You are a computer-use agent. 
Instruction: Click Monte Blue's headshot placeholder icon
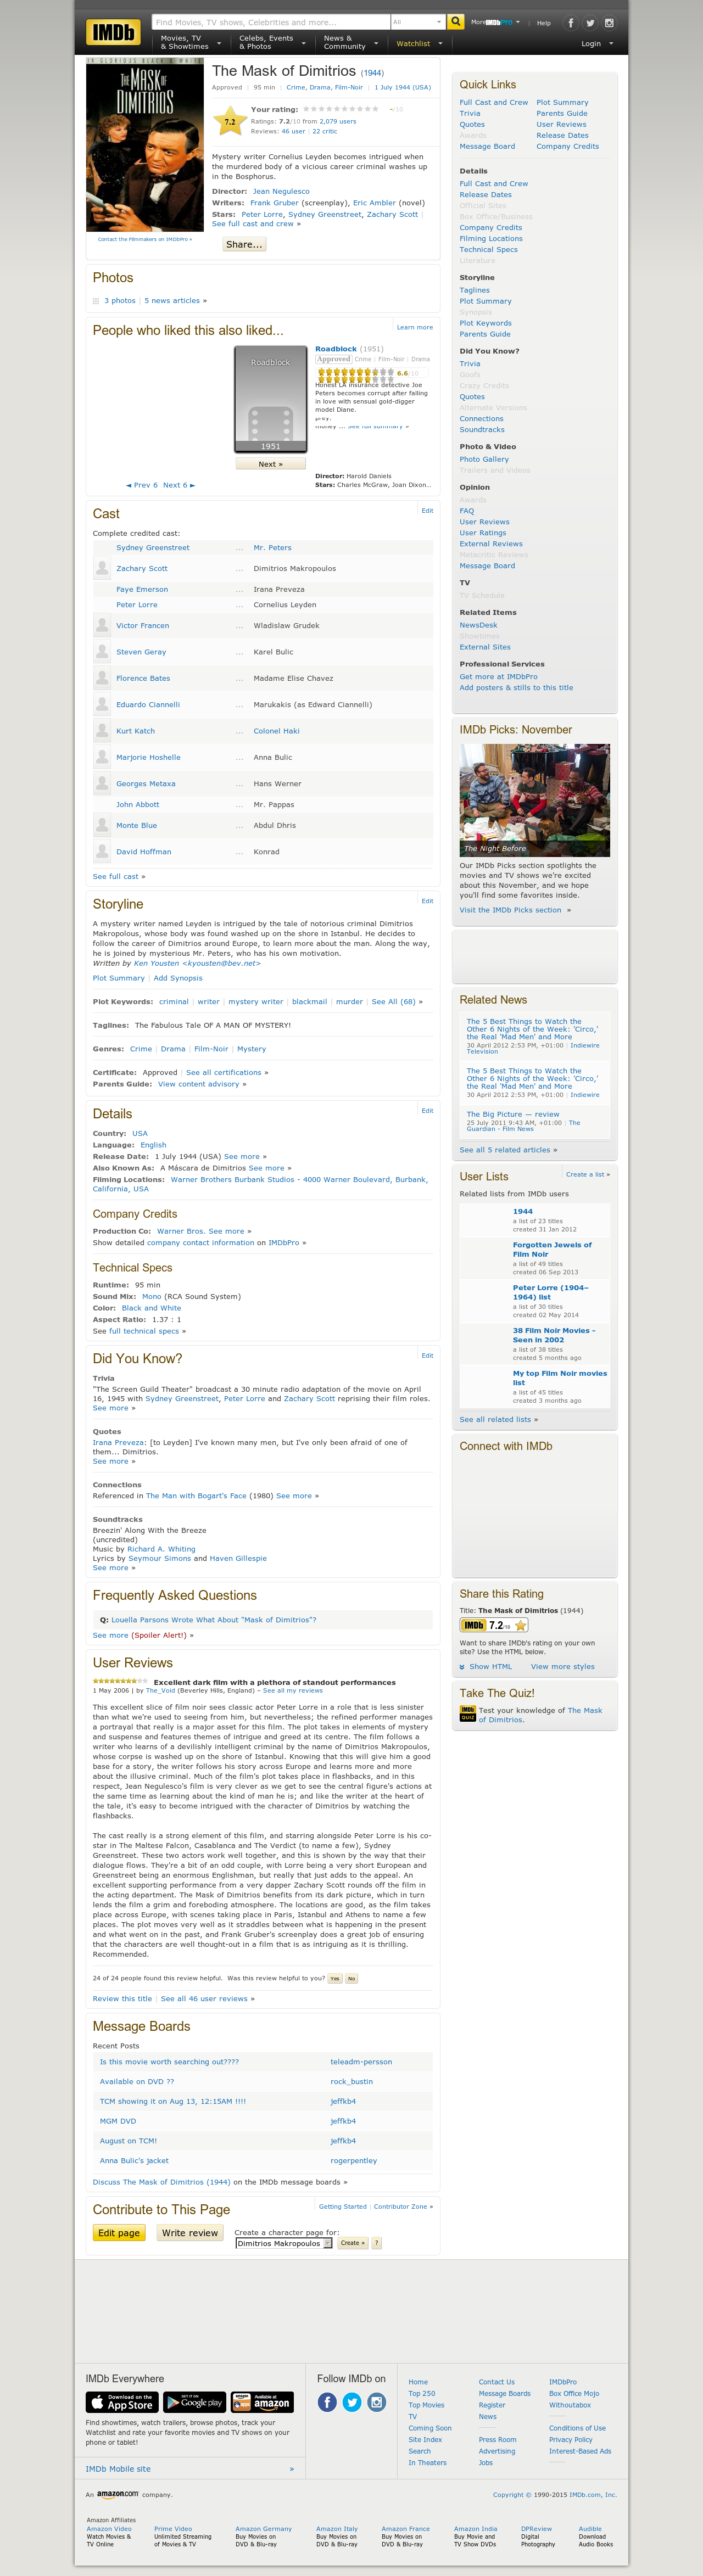point(102,826)
